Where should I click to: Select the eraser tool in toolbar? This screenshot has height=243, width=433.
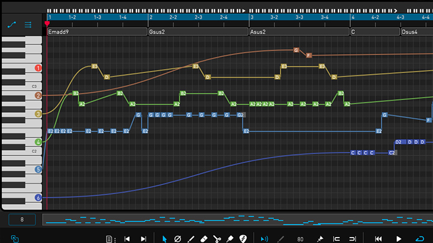(x=203, y=239)
